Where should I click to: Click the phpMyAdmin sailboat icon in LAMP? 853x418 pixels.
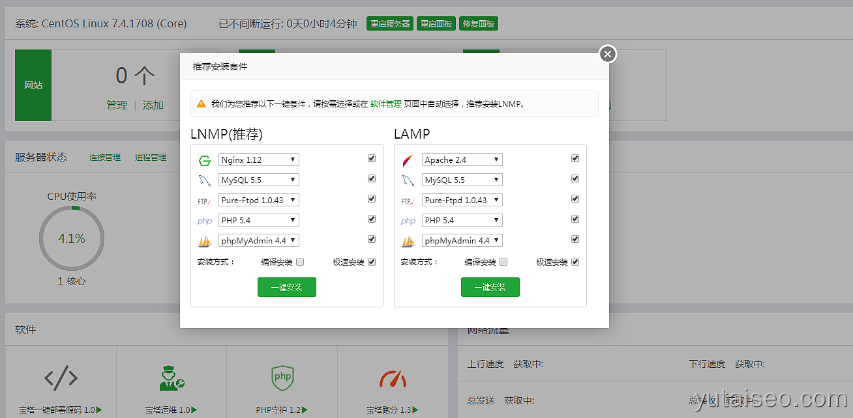(408, 242)
